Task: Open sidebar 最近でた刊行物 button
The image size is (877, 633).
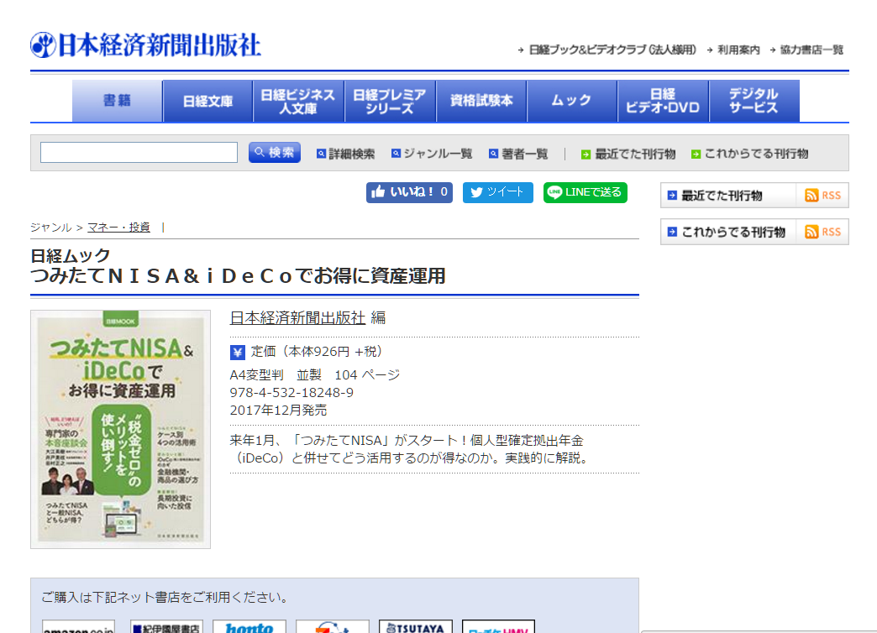Action: [728, 196]
